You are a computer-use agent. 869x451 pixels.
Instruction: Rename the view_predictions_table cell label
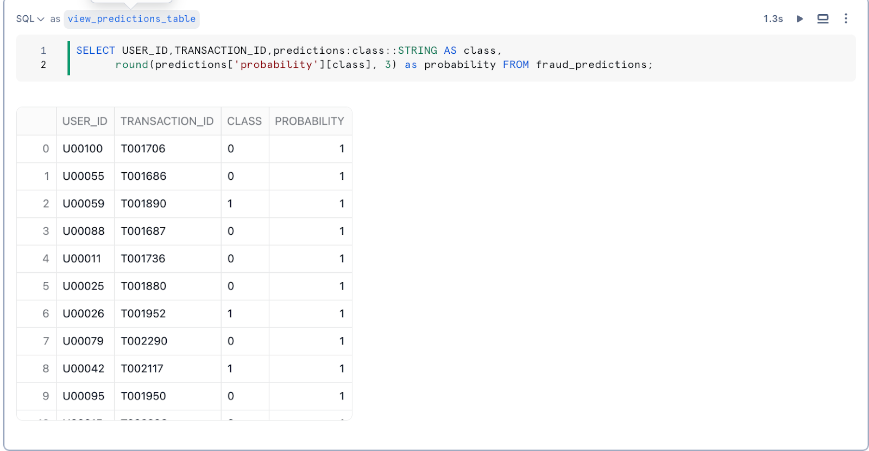click(x=131, y=19)
